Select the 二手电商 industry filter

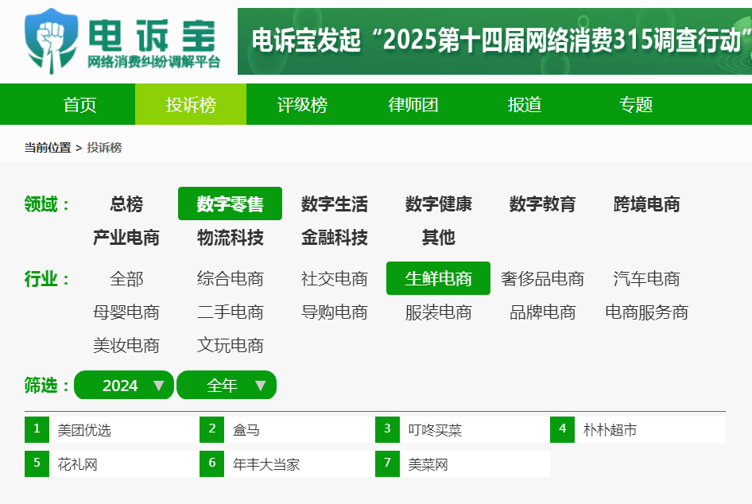pos(230,312)
